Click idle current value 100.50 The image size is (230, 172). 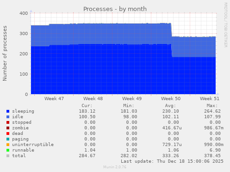tap(87, 117)
